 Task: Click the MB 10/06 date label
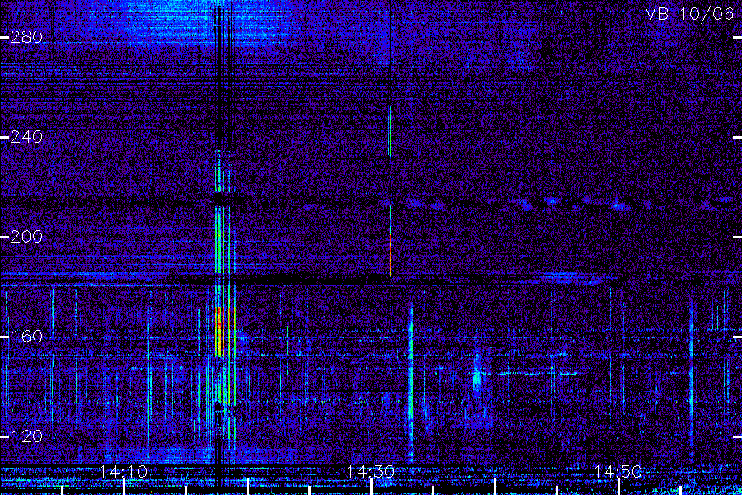689,14
